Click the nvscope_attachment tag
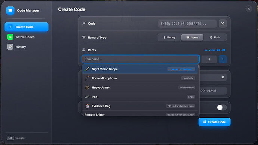Image resolution: width=258 pixels, height=145 pixels. coord(181,69)
